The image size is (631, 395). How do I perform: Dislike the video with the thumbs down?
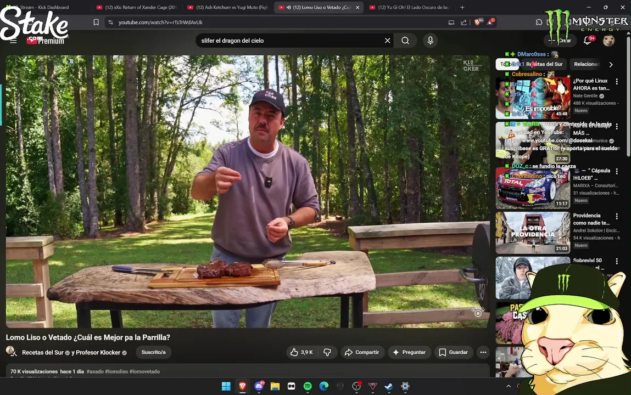pyautogui.click(x=327, y=352)
